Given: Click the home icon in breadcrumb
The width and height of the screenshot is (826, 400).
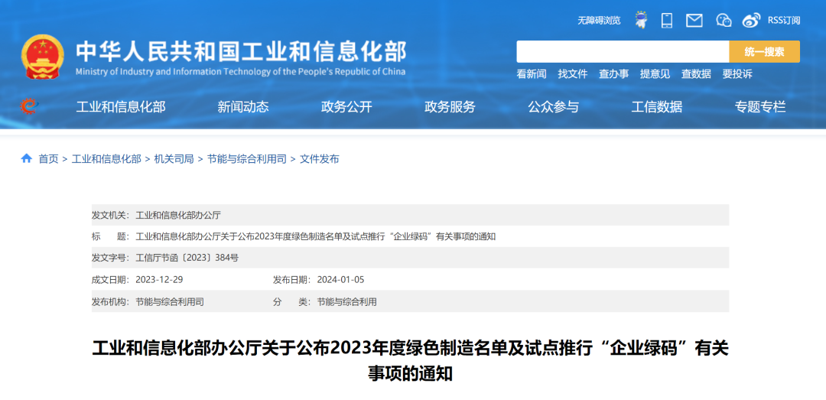Looking at the screenshot, I should [27, 159].
